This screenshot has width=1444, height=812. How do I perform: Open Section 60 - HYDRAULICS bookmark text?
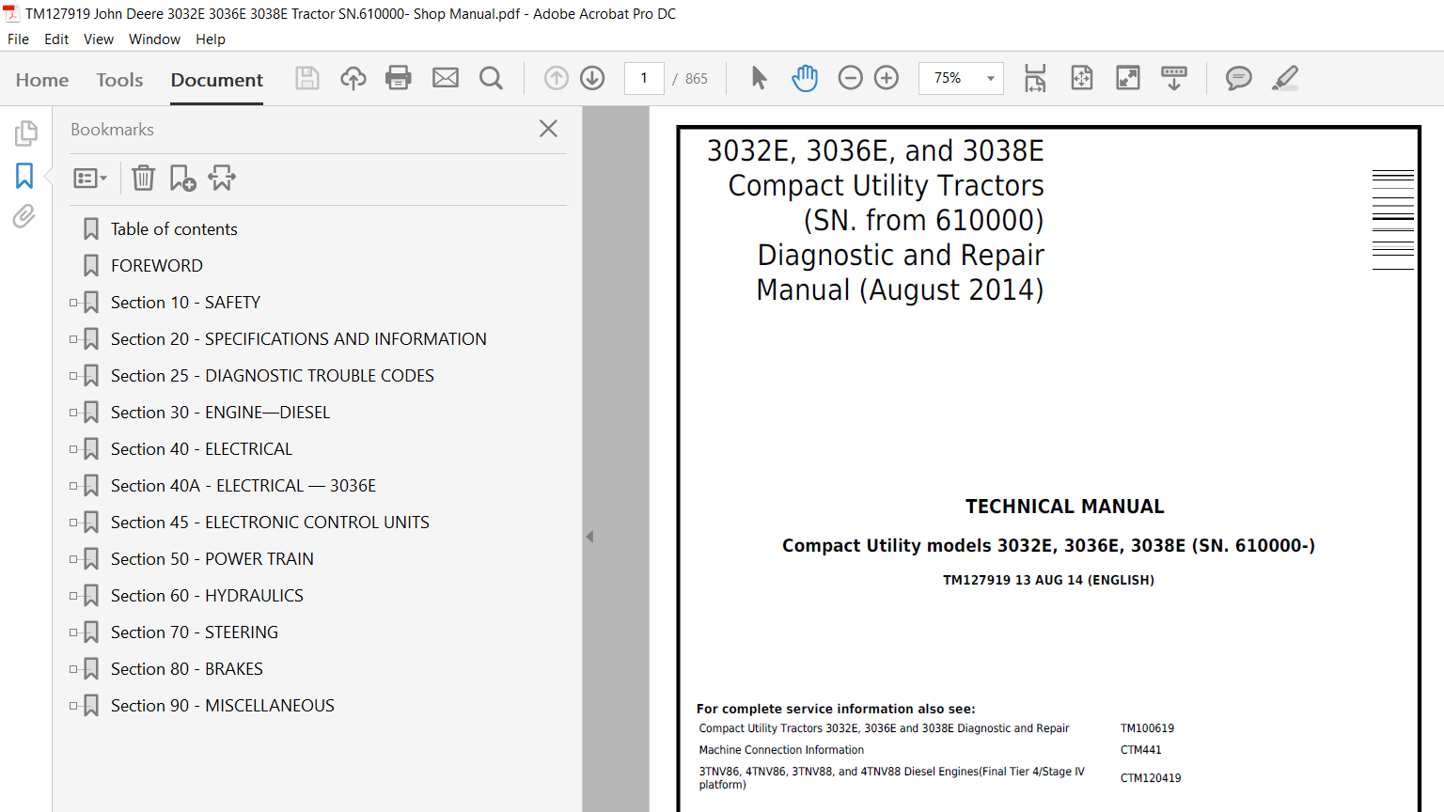pos(207,596)
